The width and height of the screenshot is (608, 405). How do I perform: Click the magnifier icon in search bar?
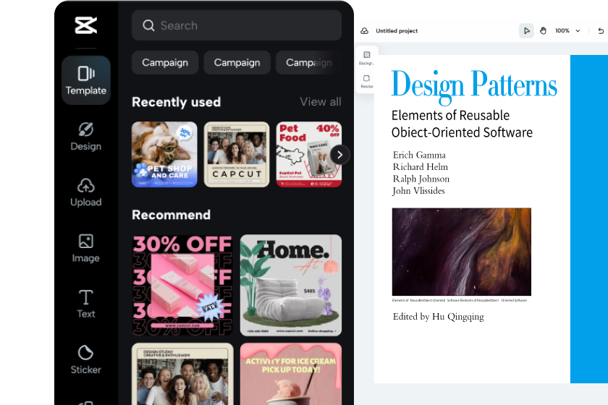[148, 25]
